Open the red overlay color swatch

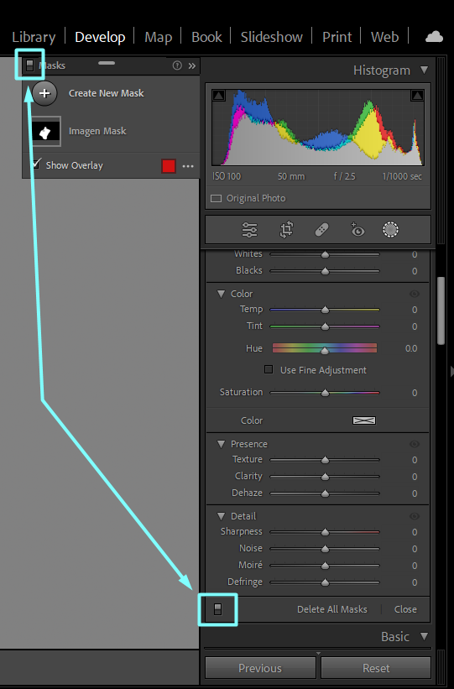point(169,166)
